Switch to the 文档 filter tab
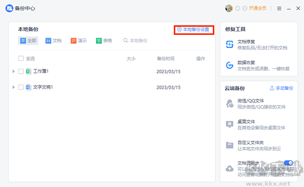This screenshot has width=304, height=187. 54,40
